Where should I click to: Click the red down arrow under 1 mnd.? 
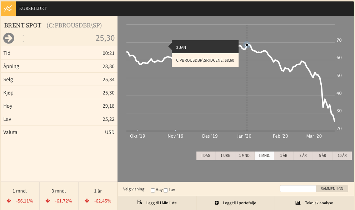coord(9,201)
